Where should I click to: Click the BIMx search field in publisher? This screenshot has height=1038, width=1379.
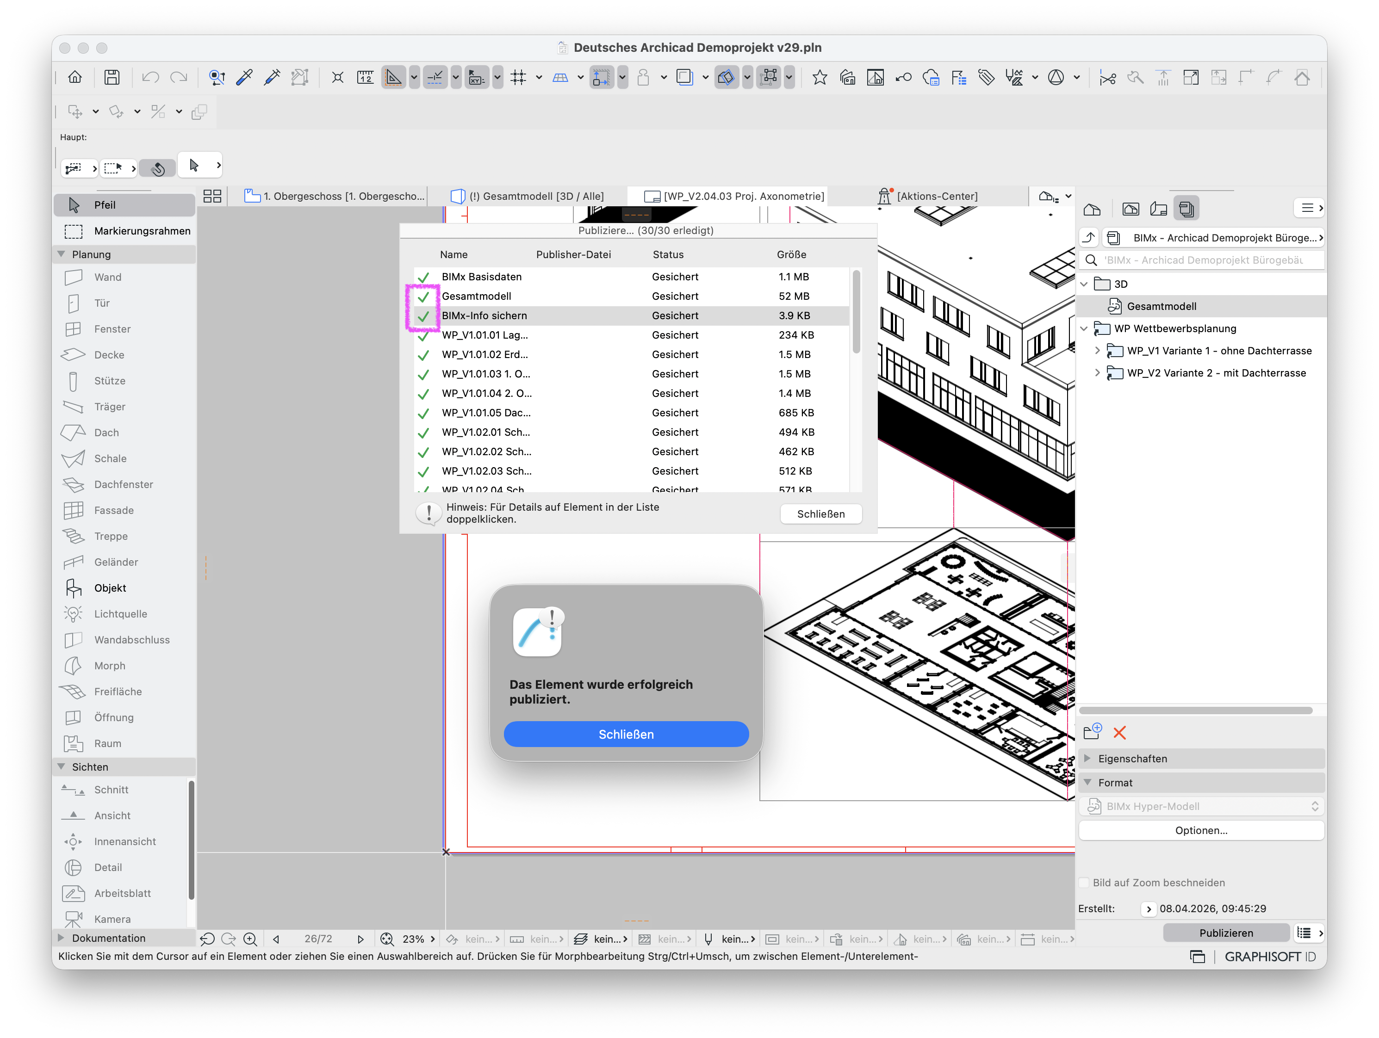tap(1201, 260)
